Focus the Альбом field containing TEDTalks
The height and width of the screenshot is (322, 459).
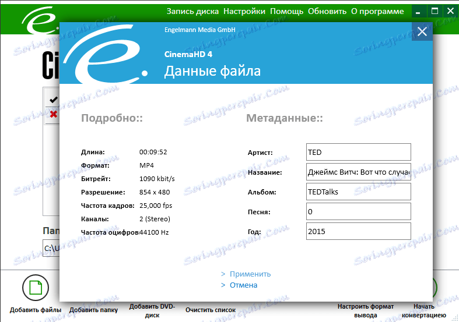(358, 192)
